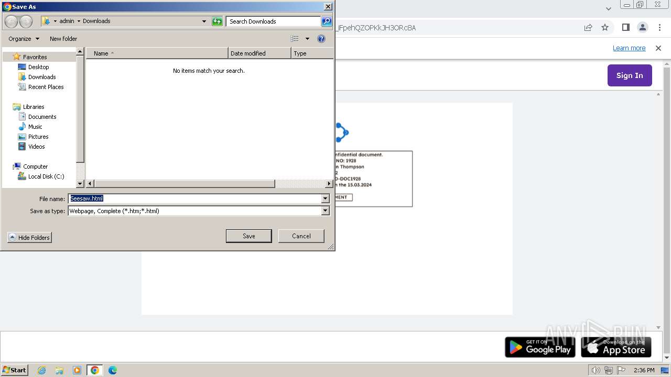Expand the File name dropdown arrow

[325, 198]
